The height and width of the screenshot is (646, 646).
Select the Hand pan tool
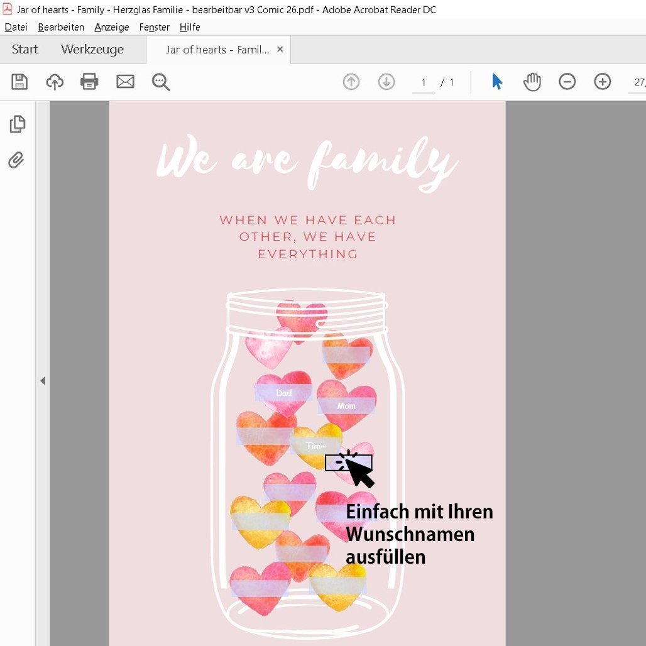pos(532,82)
